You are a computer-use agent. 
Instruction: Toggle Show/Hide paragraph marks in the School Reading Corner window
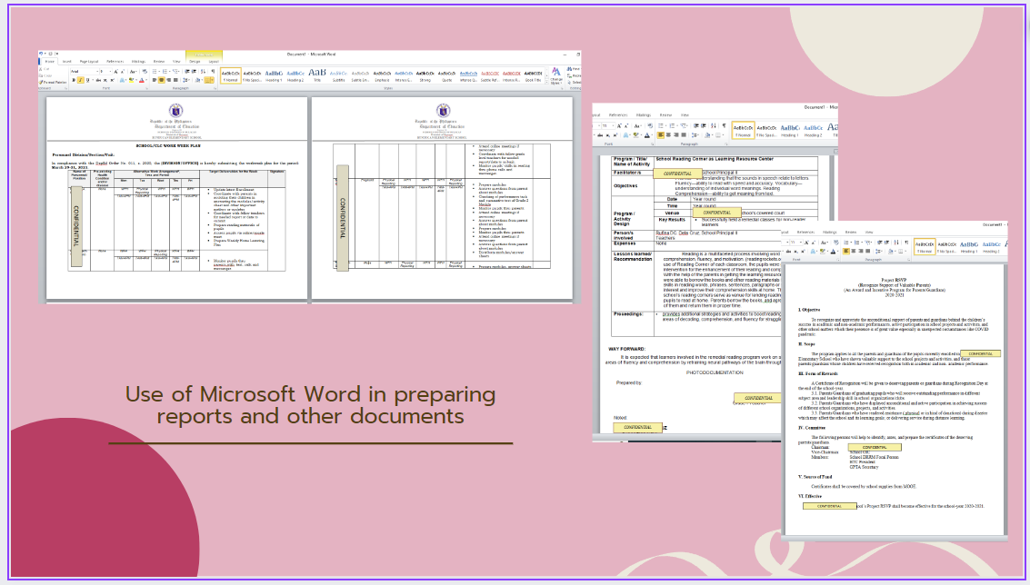tap(724, 125)
